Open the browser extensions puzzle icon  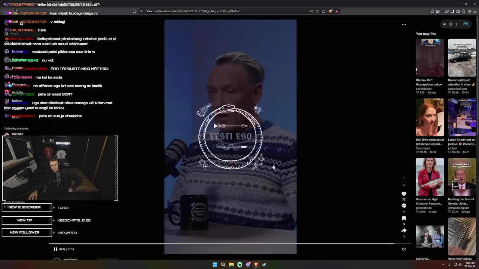(432, 11)
